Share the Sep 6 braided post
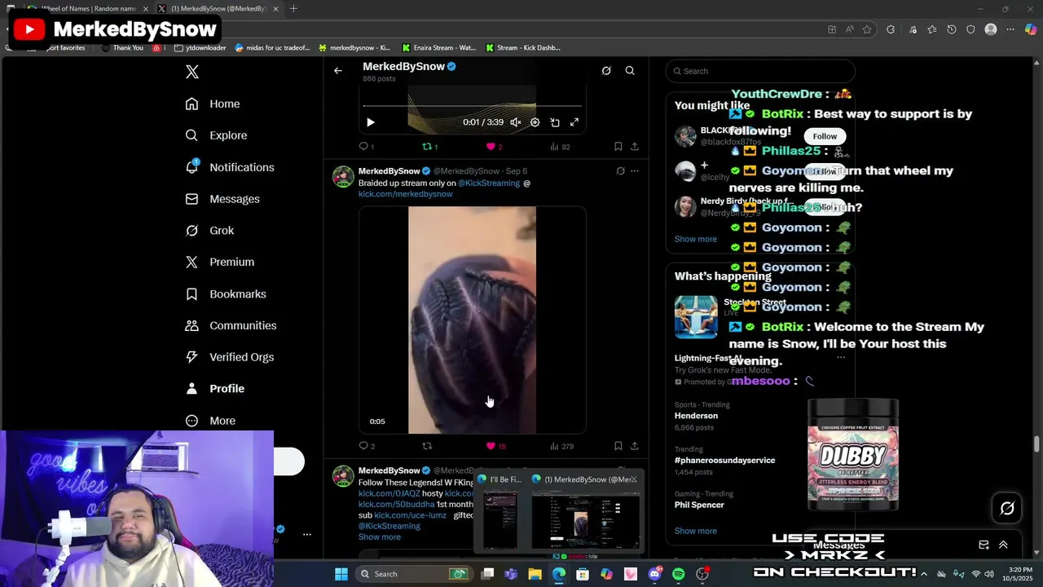The height and width of the screenshot is (587, 1043). [635, 446]
